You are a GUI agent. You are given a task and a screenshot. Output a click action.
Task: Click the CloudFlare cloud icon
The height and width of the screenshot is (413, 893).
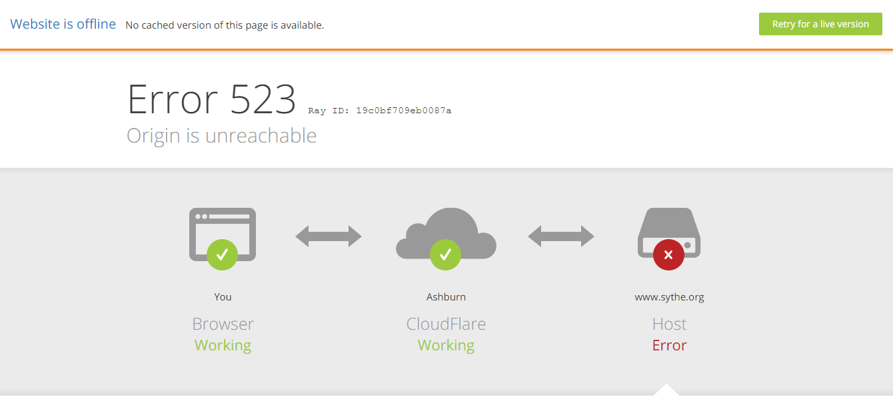click(x=446, y=234)
